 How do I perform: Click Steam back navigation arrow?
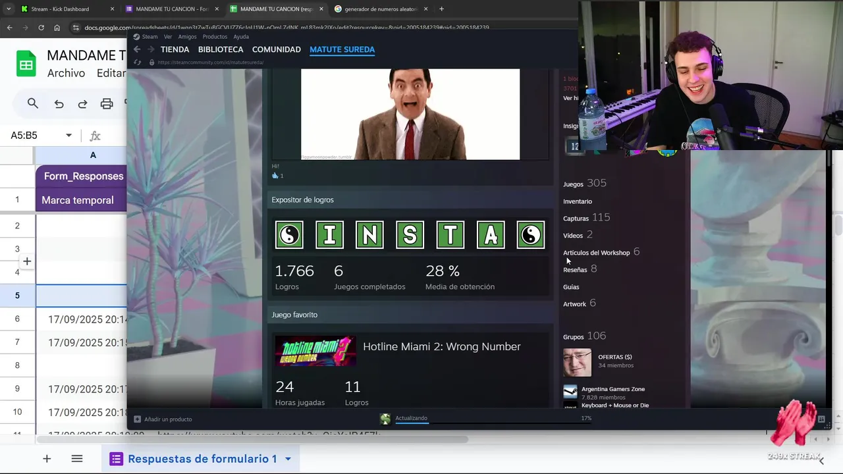click(x=137, y=49)
